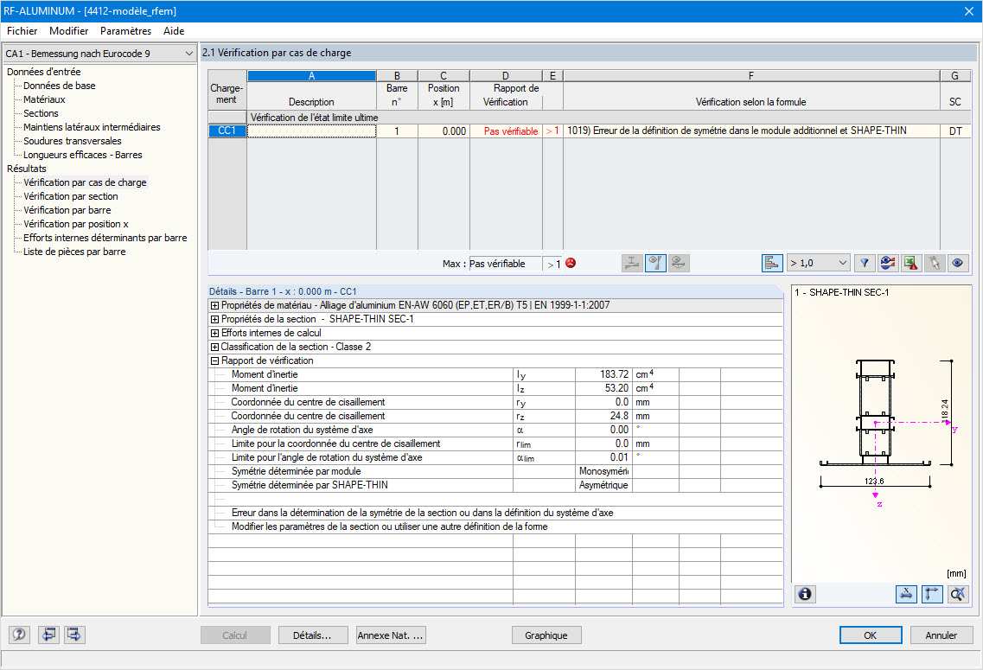Click the Résultats tree heading
This screenshot has width=983, height=670.
(x=27, y=169)
